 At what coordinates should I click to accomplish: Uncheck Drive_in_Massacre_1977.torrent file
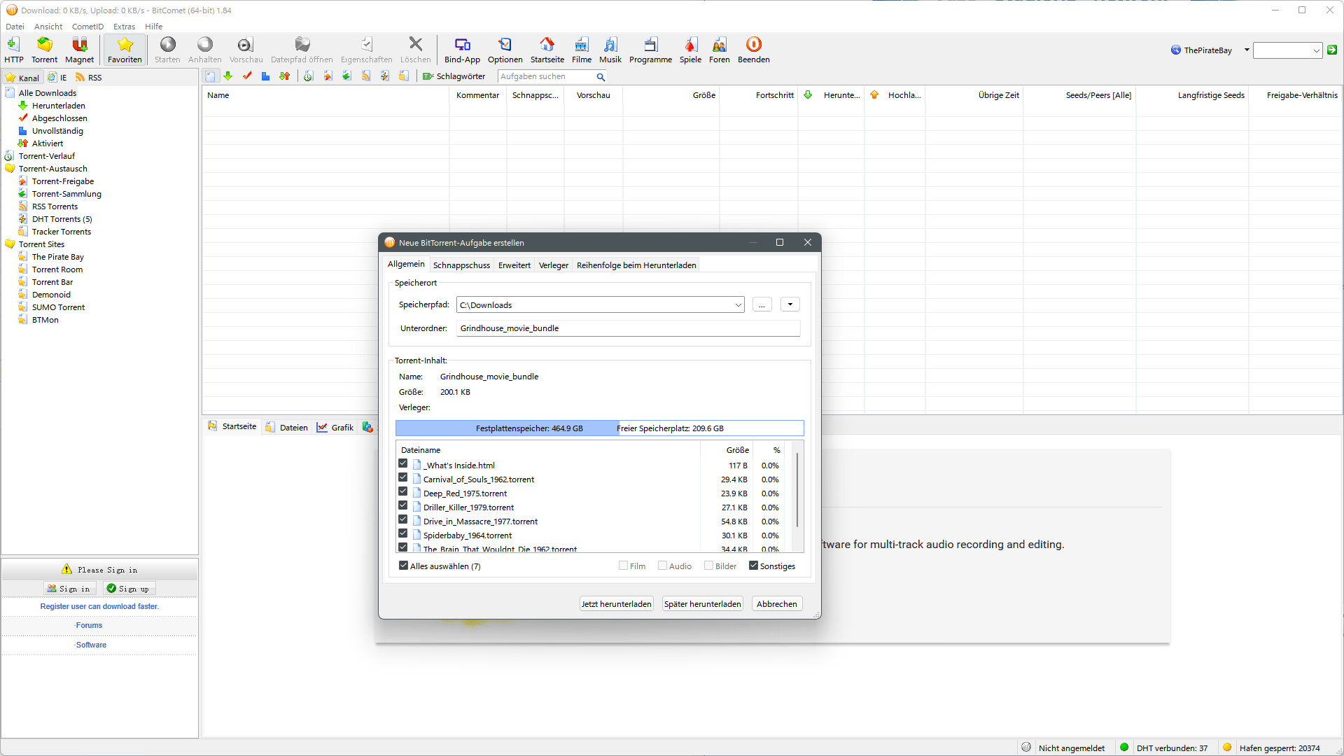[403, 519]
